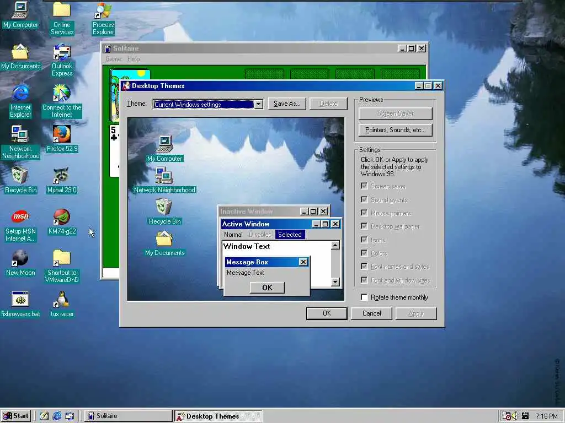Click the 5 of clubs card

[x=114, y=151]
